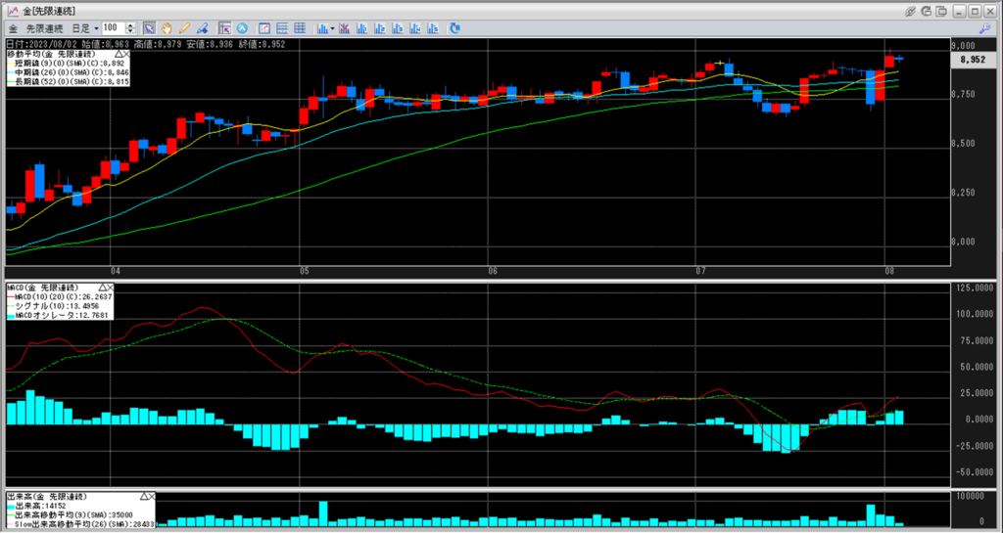Open the 日足 timeframe dropdown

point(84,28)
